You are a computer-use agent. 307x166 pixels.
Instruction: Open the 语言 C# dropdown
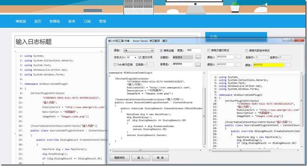139,50
